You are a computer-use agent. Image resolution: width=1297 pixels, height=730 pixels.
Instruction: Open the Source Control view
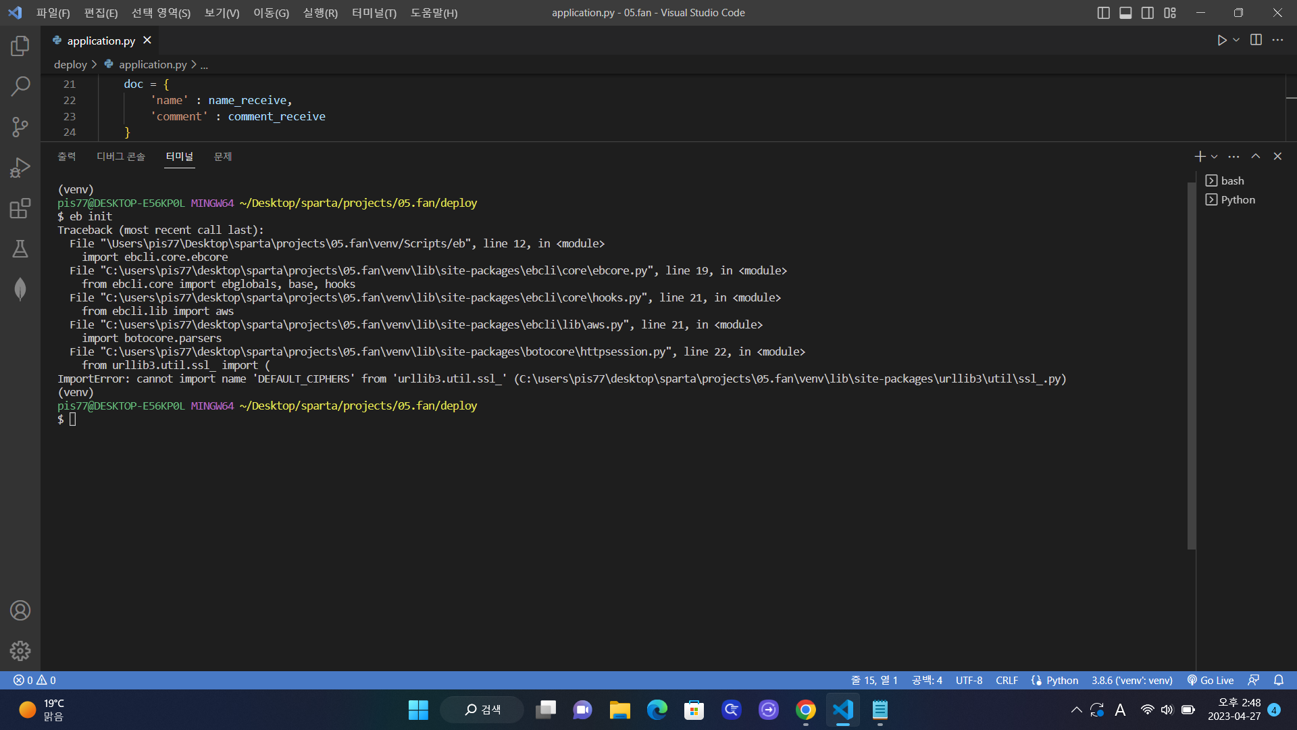click(20, 127)
